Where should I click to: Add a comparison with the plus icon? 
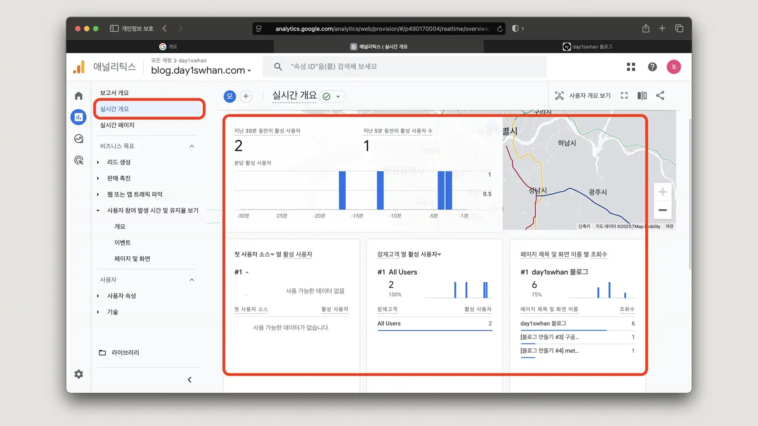[x=246, y=96]
